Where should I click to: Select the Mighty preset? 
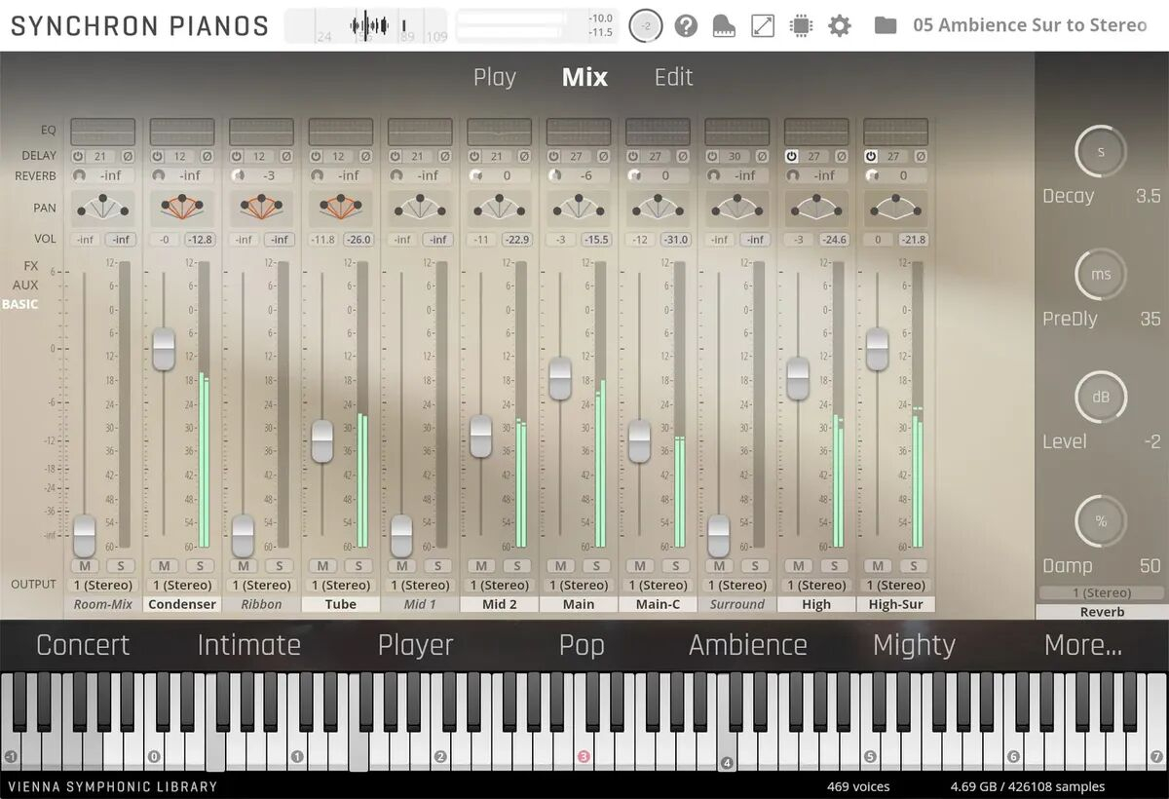click(x=913, y=645)
